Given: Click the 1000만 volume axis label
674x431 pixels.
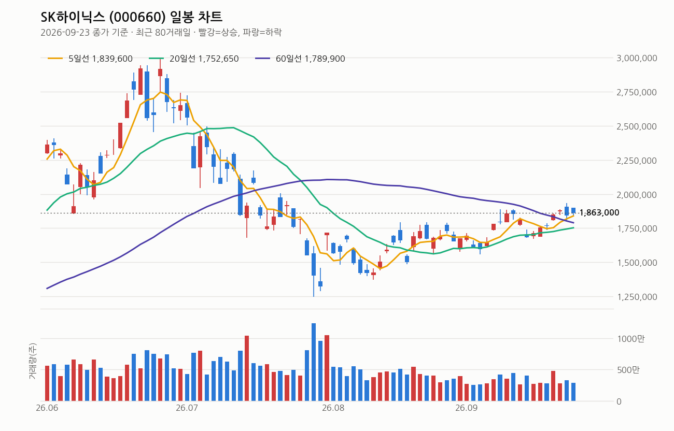Looking at the screenshot, I should click(x=630, y=339).
